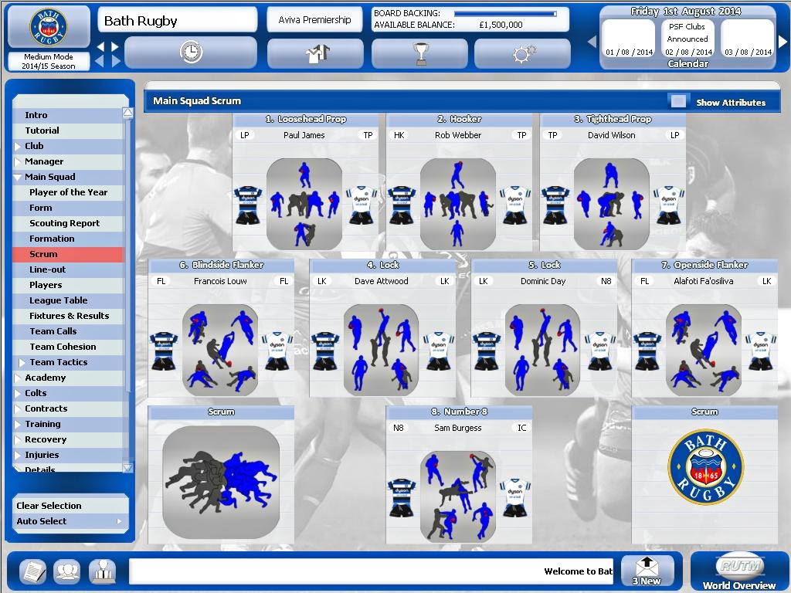
Task: Click the navigation back arrow beside crest
Action: (100, 47)
